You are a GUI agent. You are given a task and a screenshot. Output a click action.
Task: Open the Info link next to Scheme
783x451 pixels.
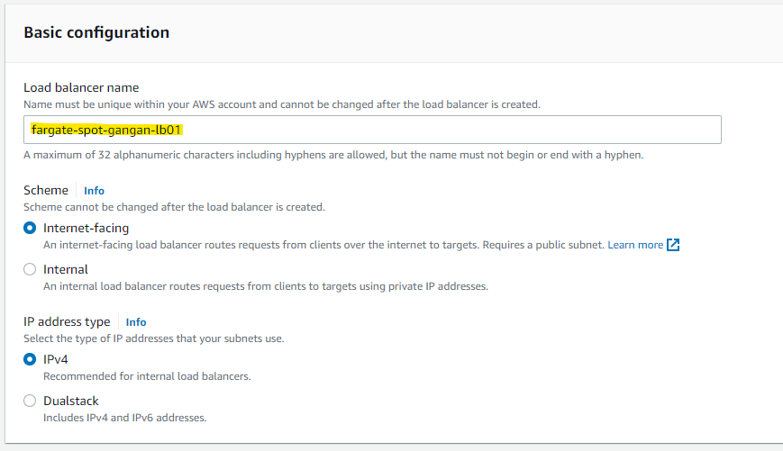point(94,191)
